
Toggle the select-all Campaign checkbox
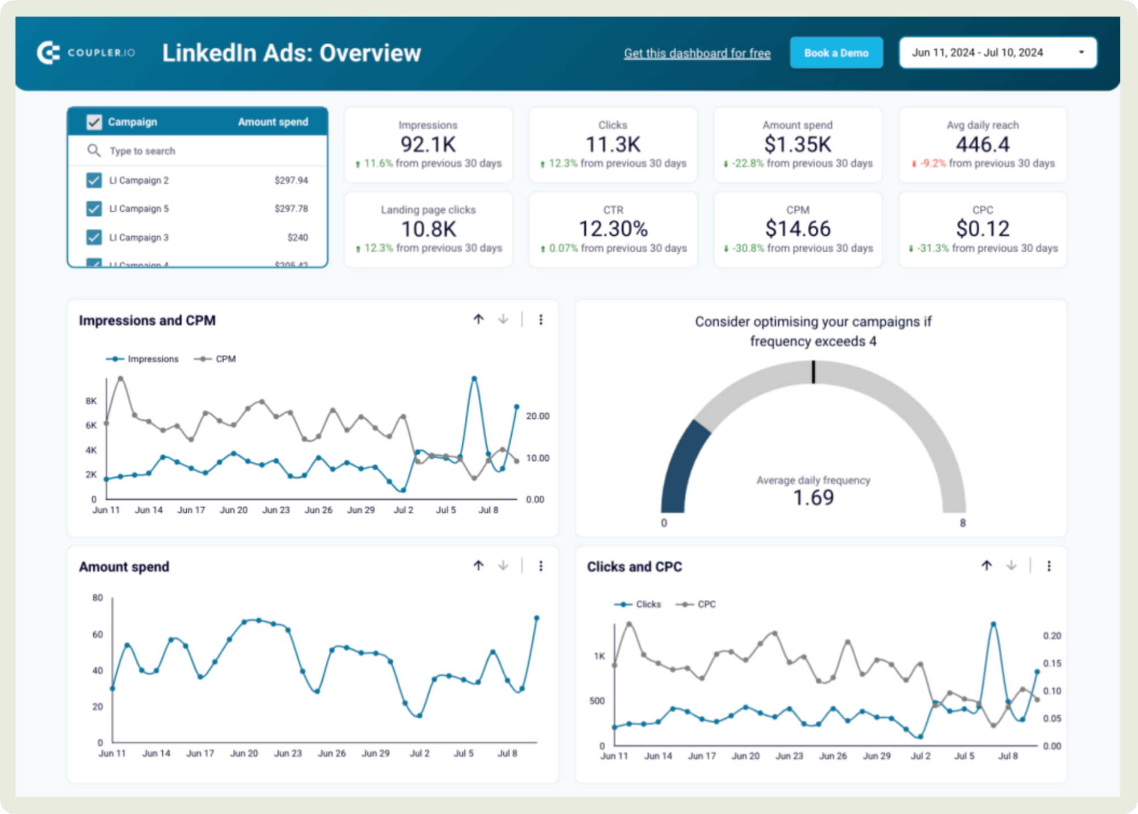[93, 121]
